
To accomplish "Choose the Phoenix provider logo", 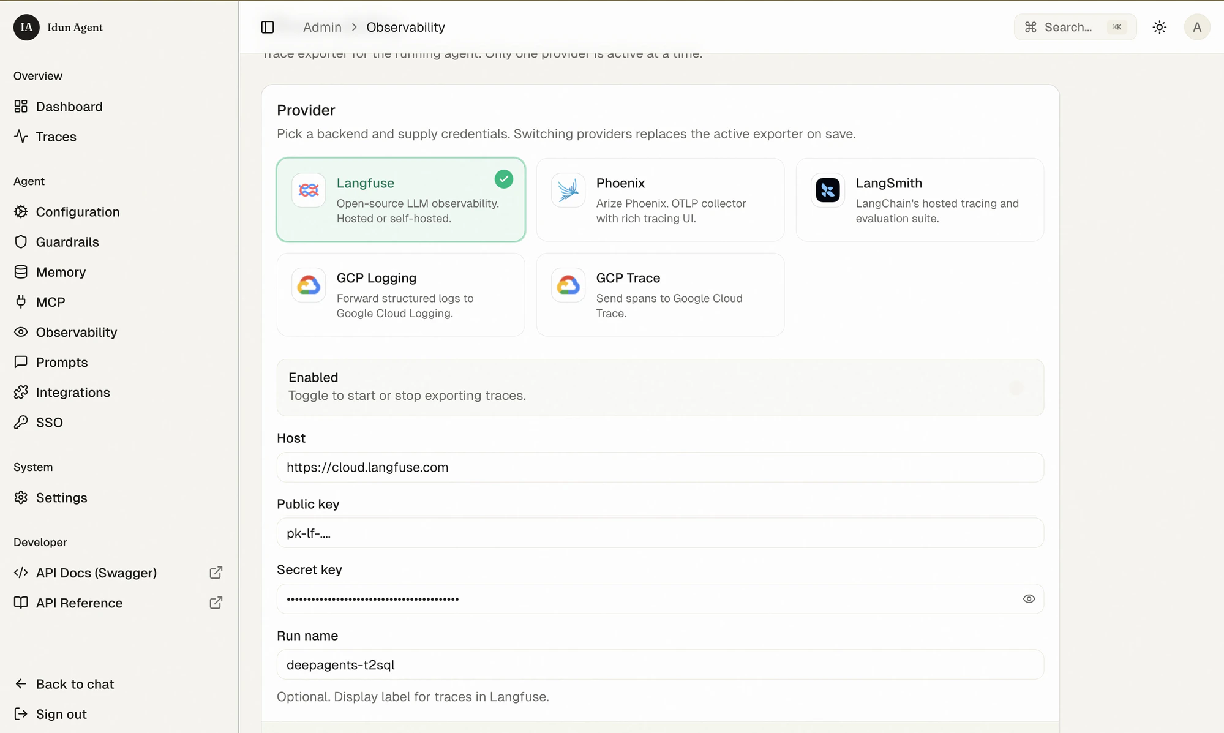I will pos(568,190).
